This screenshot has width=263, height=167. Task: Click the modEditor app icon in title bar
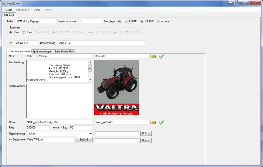click(x=4, y=3)
